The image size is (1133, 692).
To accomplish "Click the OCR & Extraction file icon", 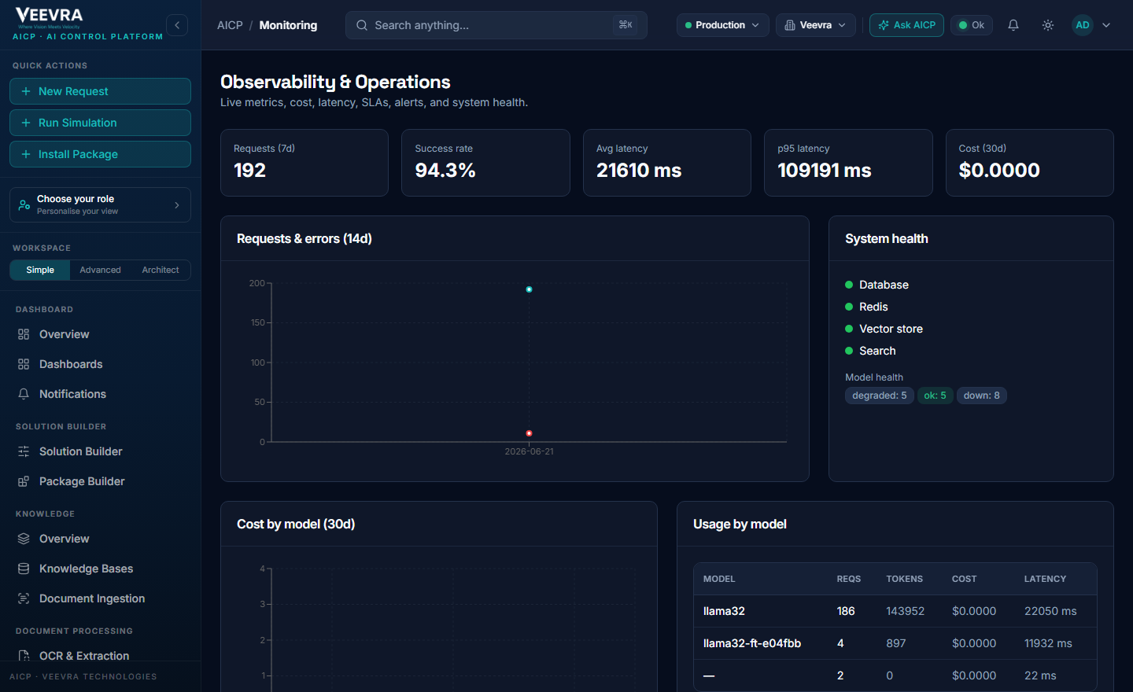I will 24,656.
